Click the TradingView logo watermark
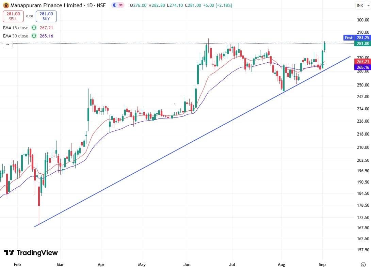The width and height of the screenshot is (371, 268). coord(31,253)
